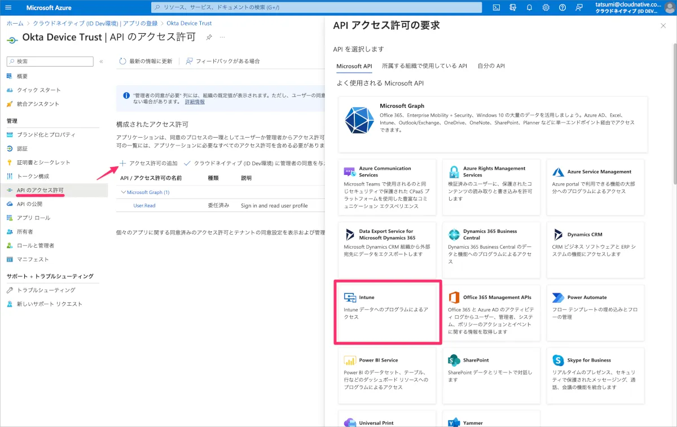The height and width of the screenshot is (427, 677).
Task: Open the help question mark icon
Action: [562, 7]
